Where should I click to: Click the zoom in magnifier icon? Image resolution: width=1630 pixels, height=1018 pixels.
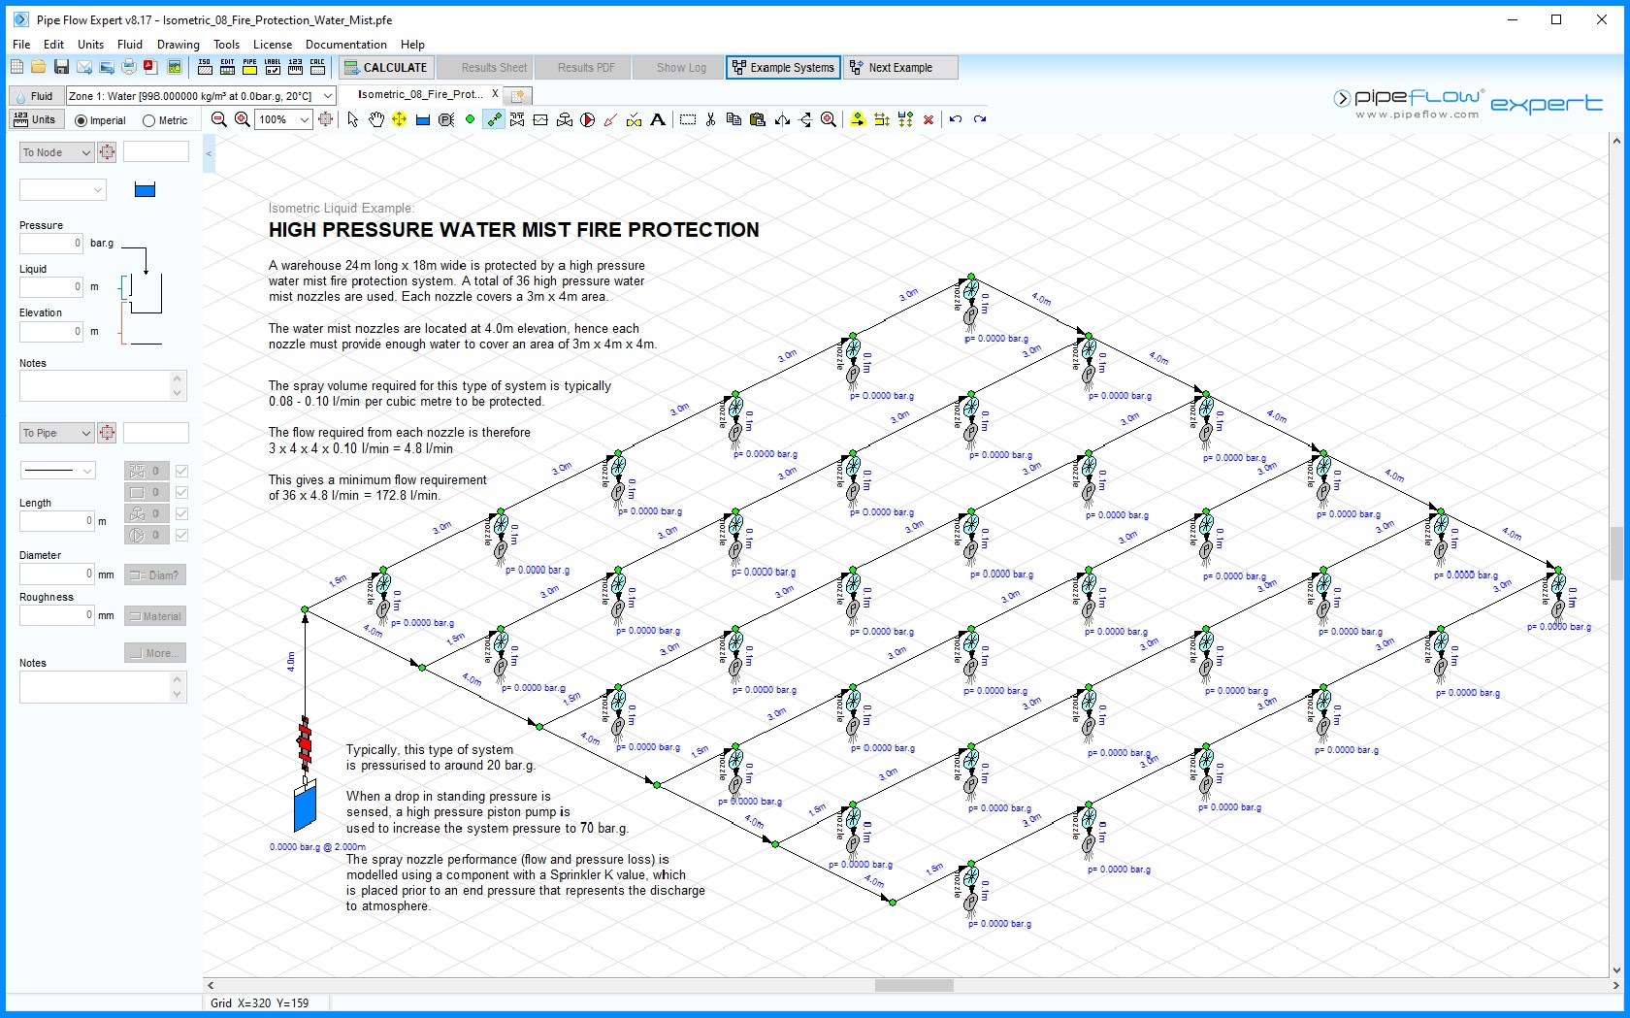pyautogui.click(x=243, y=119)
